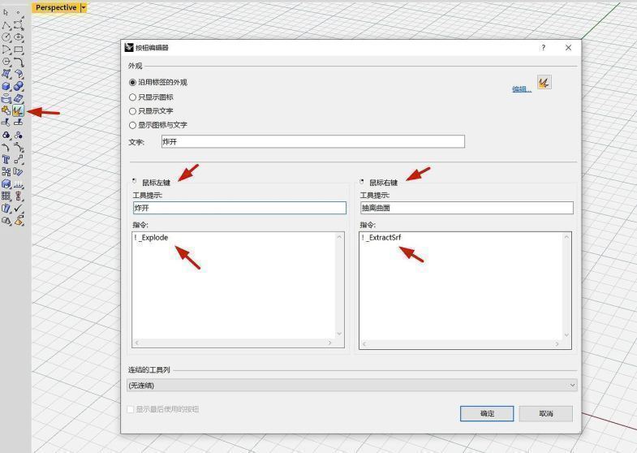Select the 沿用标签的外观 radio option
Viewport: 637px width, 453px height.
pos(133,82)
